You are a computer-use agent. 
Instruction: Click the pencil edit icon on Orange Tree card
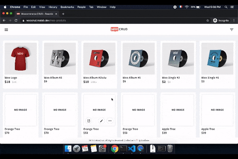click(102, 121)
